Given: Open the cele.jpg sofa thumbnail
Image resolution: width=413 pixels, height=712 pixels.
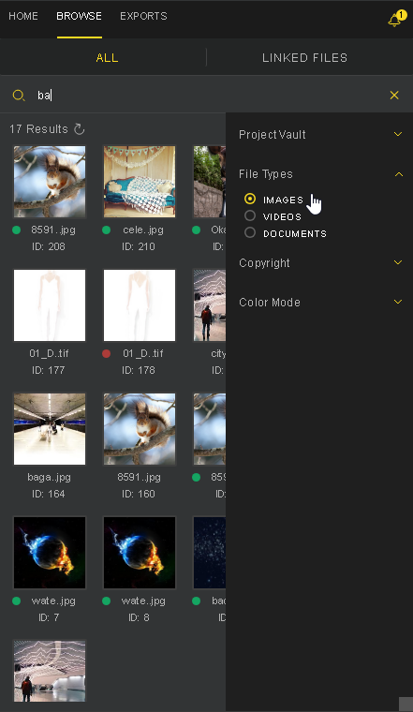Looking at the screenshot, I should pos(140,182).
